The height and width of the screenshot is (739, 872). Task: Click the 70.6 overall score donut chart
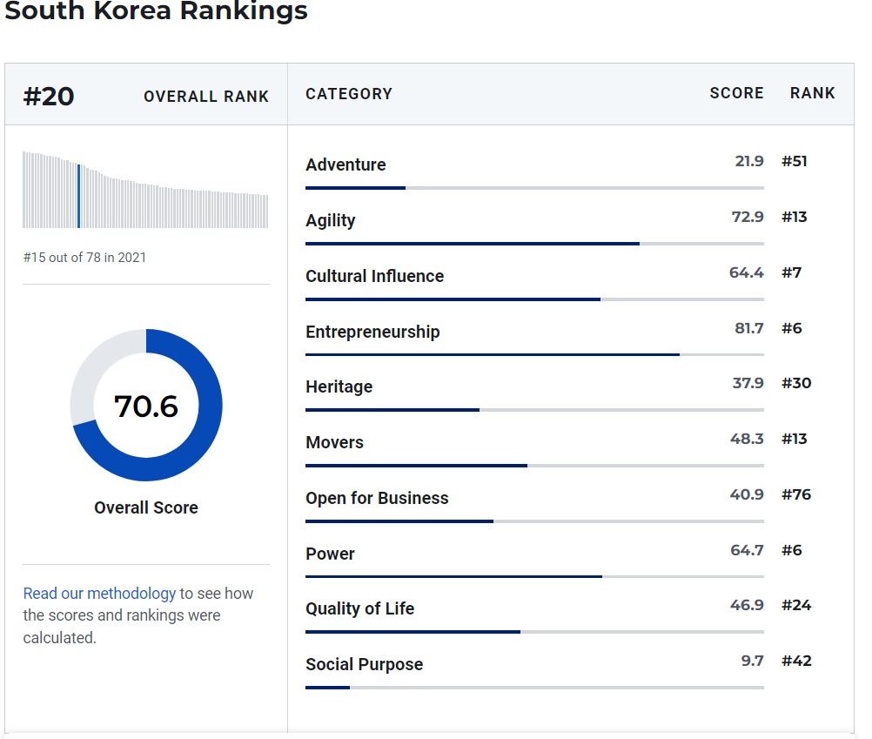146,406
